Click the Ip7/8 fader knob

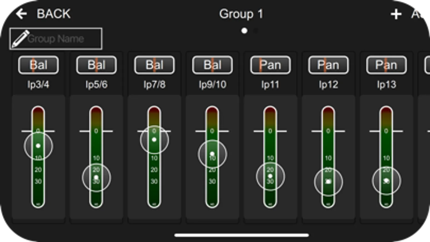point(154,140)
